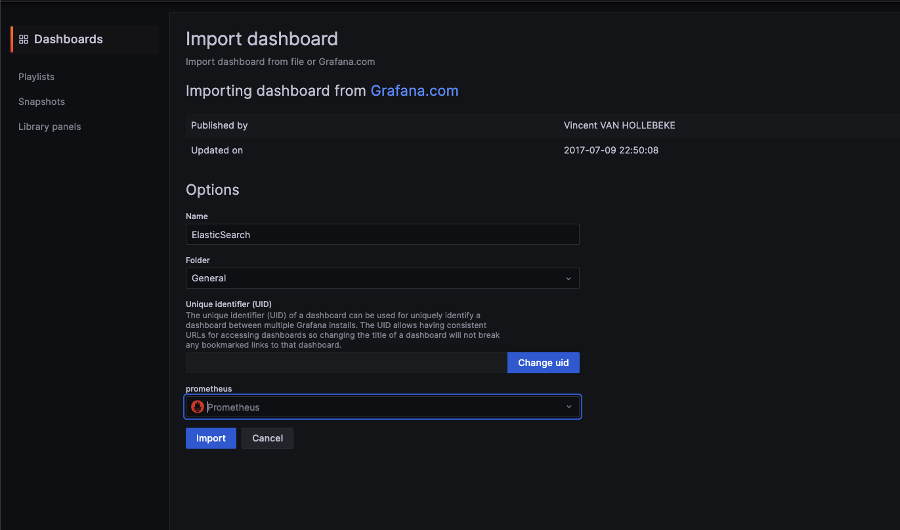Click the lowercase prometheus field label
Image resolution: width=900 pixels, height=530 pixels.
coord(209,389)
